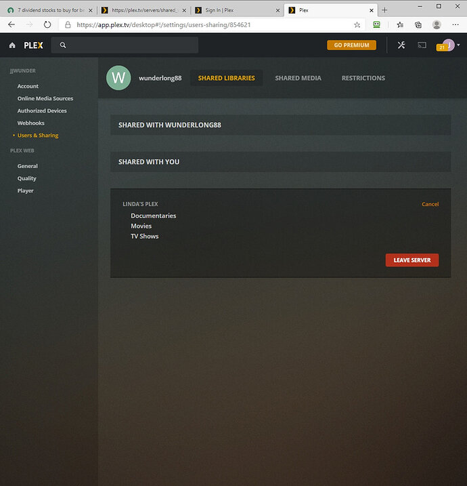Image resolution: width=467 pixels, height=486 pixels.
Task: Open browser Collections icon
Action: pos(418,25)
